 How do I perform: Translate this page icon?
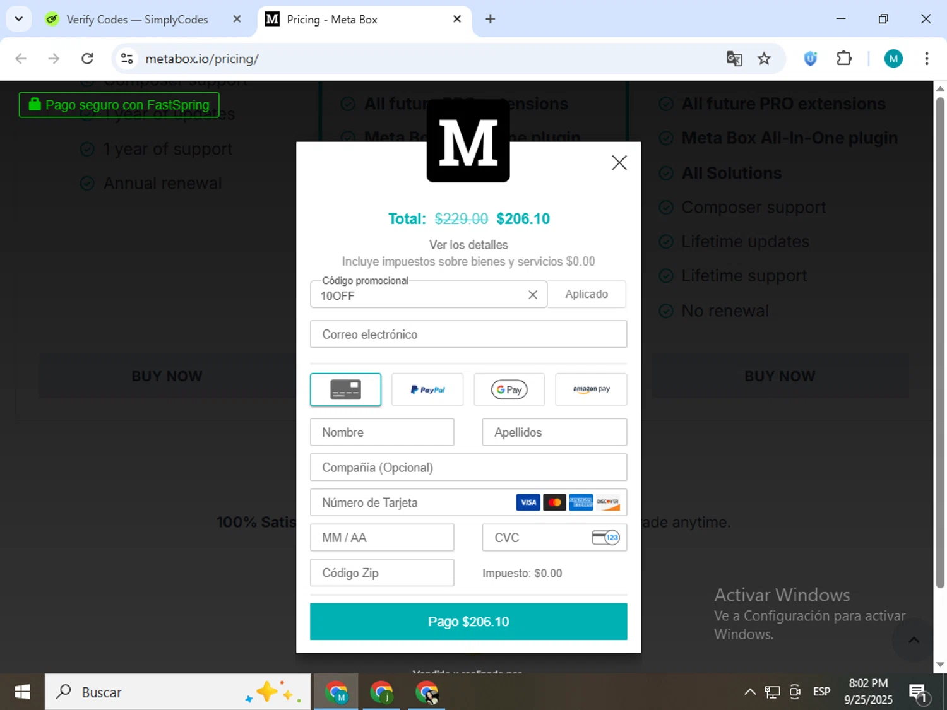click(734, 59)
